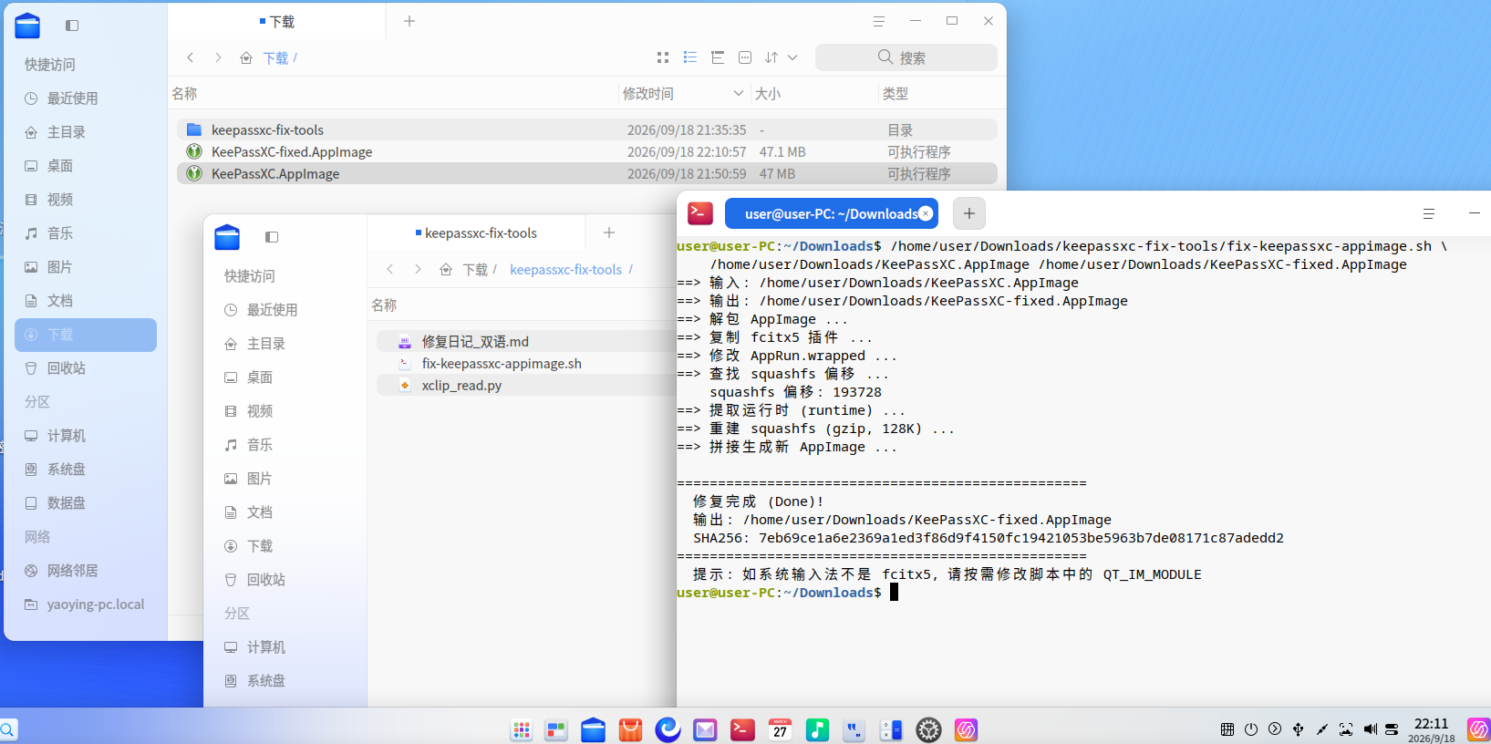Select KeePassXC.AppImage file
Image resolution: width=1491 pixels, height=744 pixels.
[x=587, y=173]
